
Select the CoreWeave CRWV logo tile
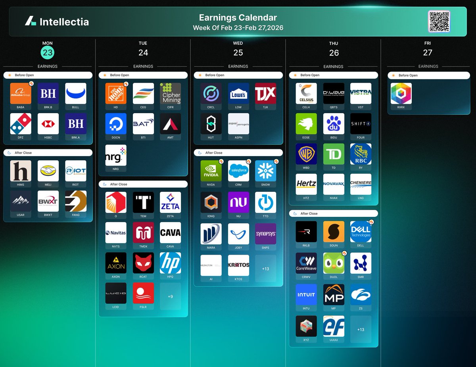point(306,263)
